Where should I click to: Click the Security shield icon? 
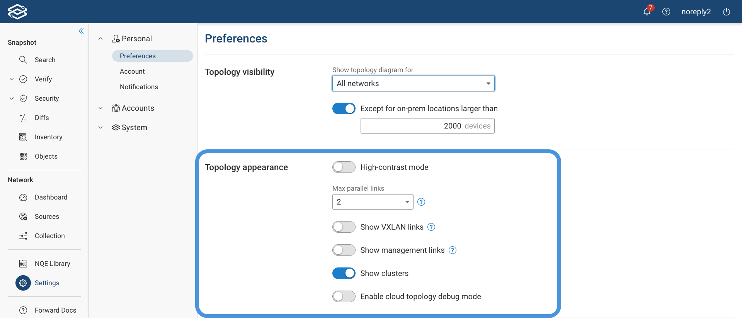pos(23,98)
